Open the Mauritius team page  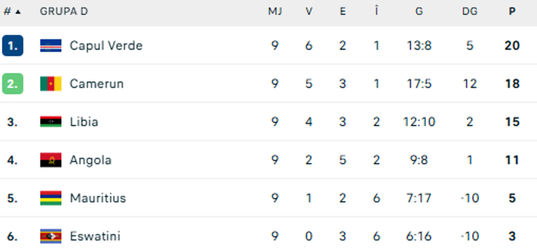coord(98,198)
